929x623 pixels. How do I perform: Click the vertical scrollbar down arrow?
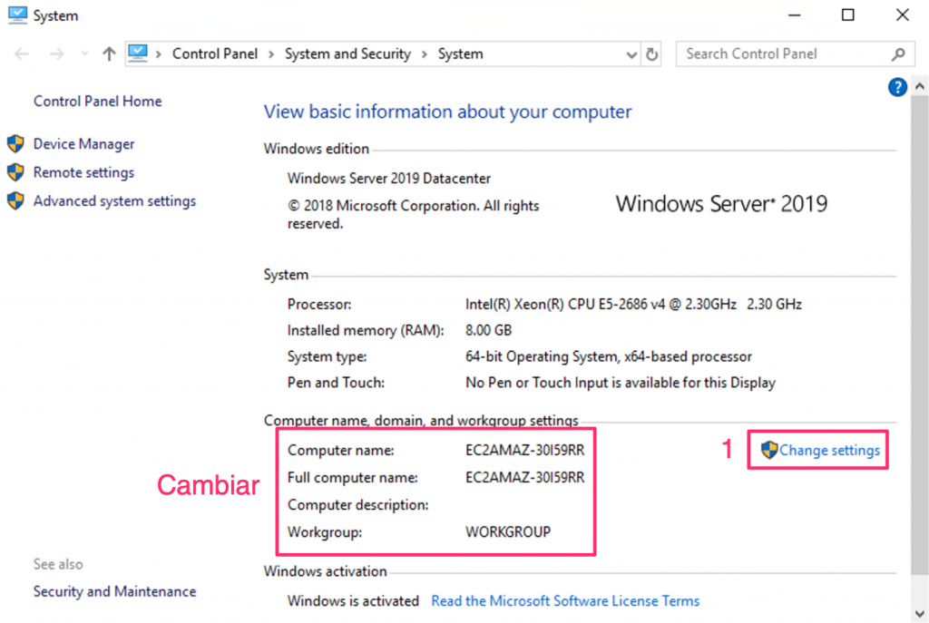click(919, 612)
